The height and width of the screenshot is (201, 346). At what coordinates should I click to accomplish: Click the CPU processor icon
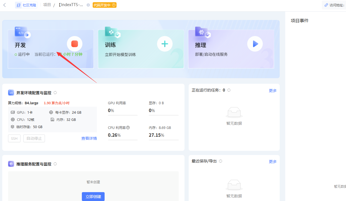pyautogui.click(x=13, y=119)
